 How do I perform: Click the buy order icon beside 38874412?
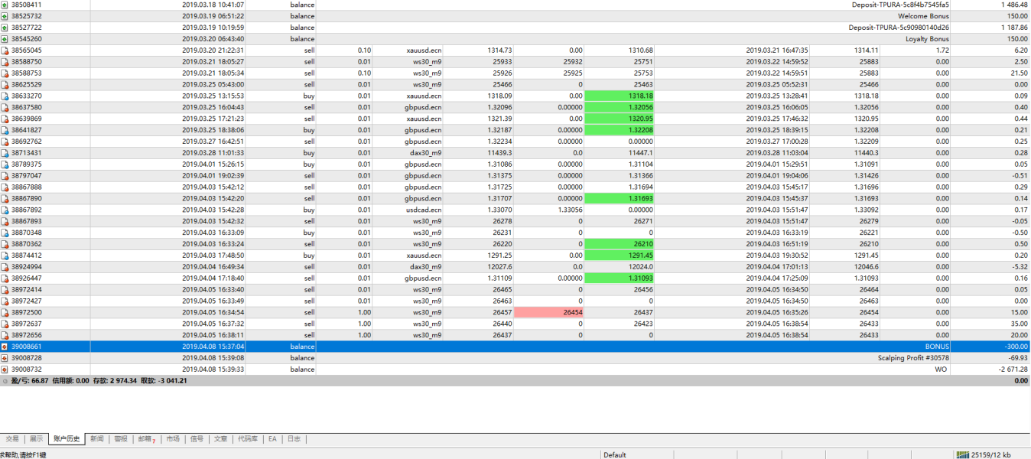pyautogui.click(x=5, y=256)
